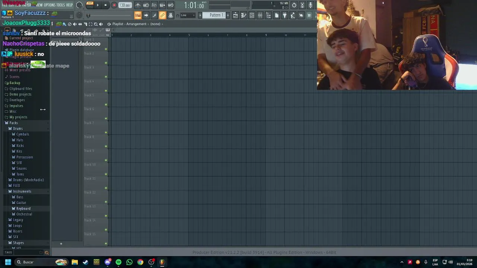Mute Track 11 using its green dot
The width and height of the screenshot is (477, 268).
click(x=106, y=188)
